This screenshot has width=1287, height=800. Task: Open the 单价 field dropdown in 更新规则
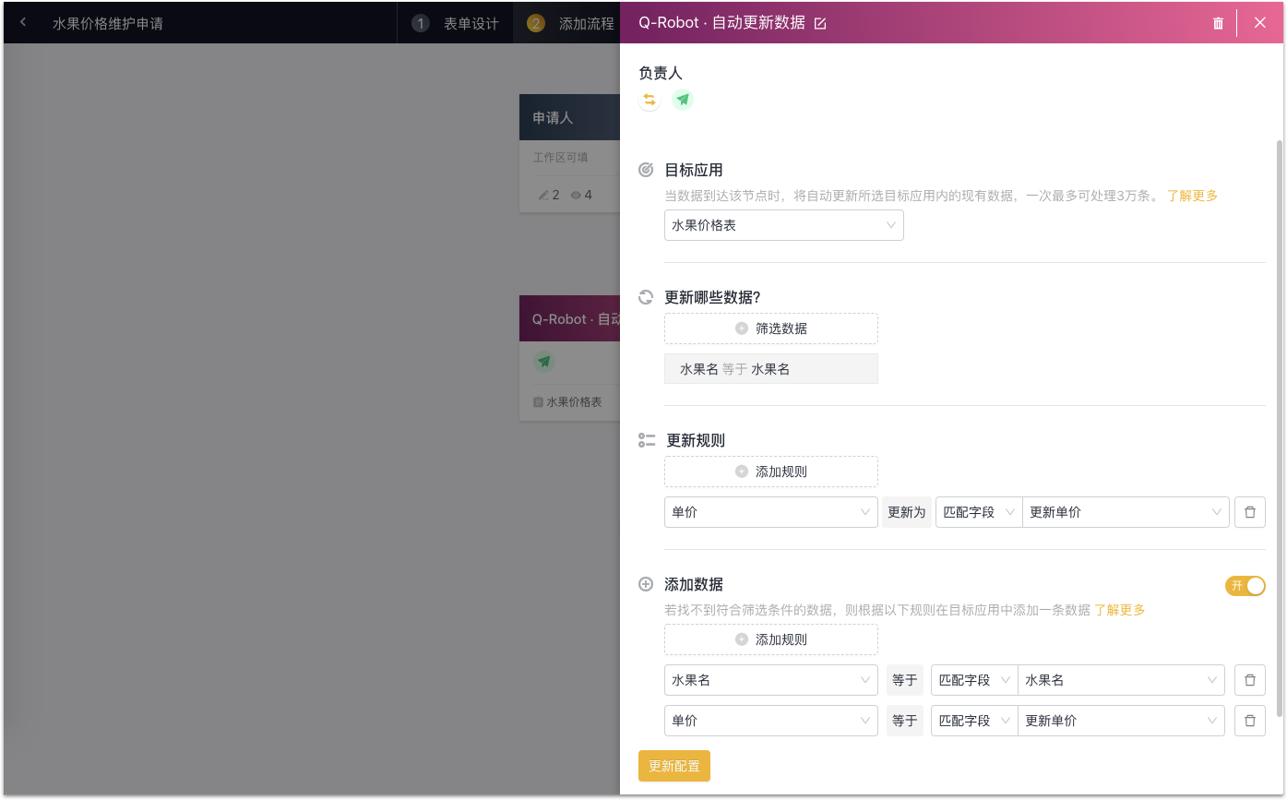click(771, 512)
